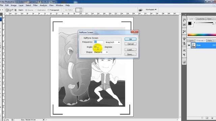Open the Tool Presets crossed-tools icon

(184, 32)
